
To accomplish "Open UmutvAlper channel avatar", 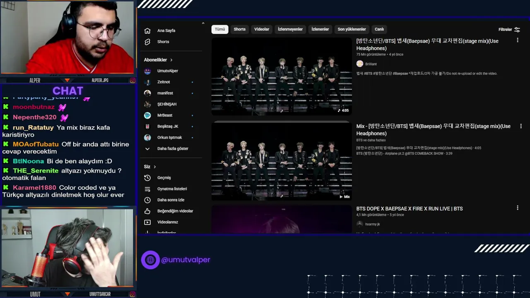I will (147, 71).
